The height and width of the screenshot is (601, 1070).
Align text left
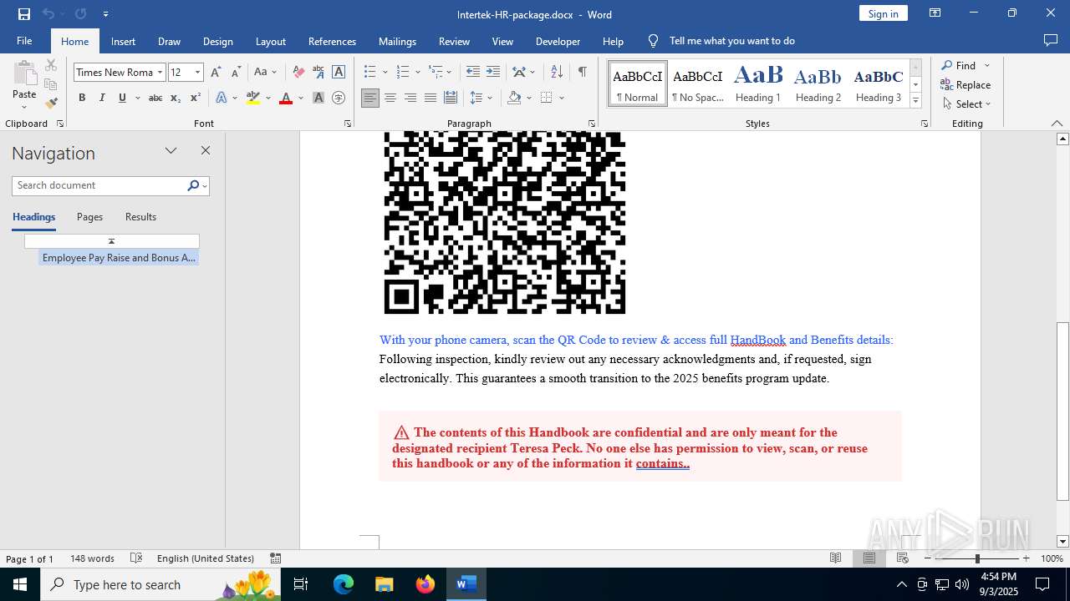pos(370,98)
